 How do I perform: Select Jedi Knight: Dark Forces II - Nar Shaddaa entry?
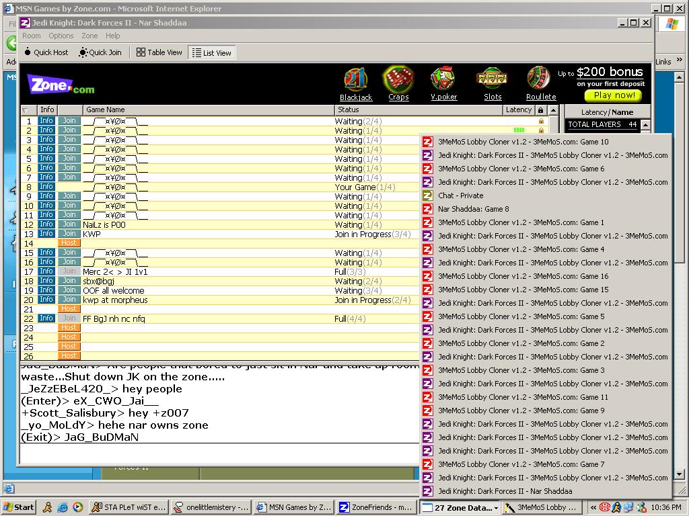546,491
